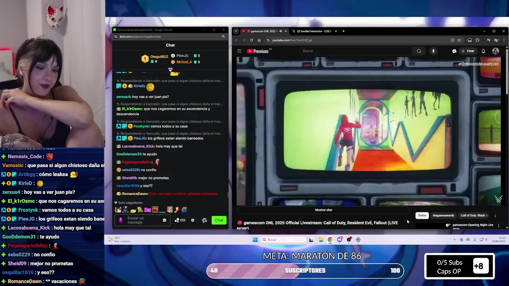Click the Windows taskbar Buscar box

(284, 240)
